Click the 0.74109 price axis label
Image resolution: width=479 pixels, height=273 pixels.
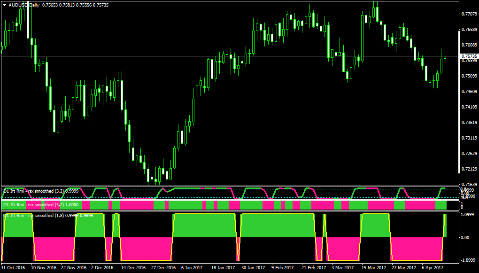(x=469, y=107)
